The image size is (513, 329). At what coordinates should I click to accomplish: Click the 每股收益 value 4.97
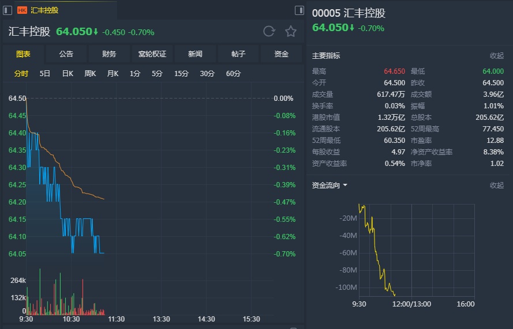tap(398, 152)
